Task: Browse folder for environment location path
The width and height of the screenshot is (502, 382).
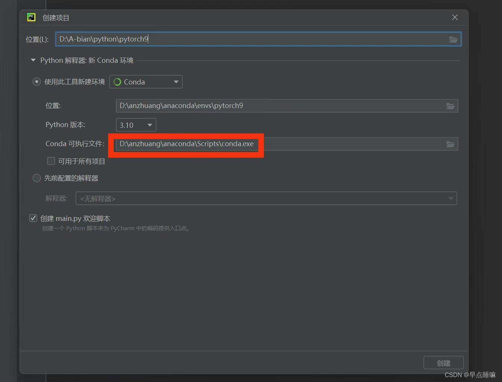Action: pyautogui.click(x=450, y=106)
